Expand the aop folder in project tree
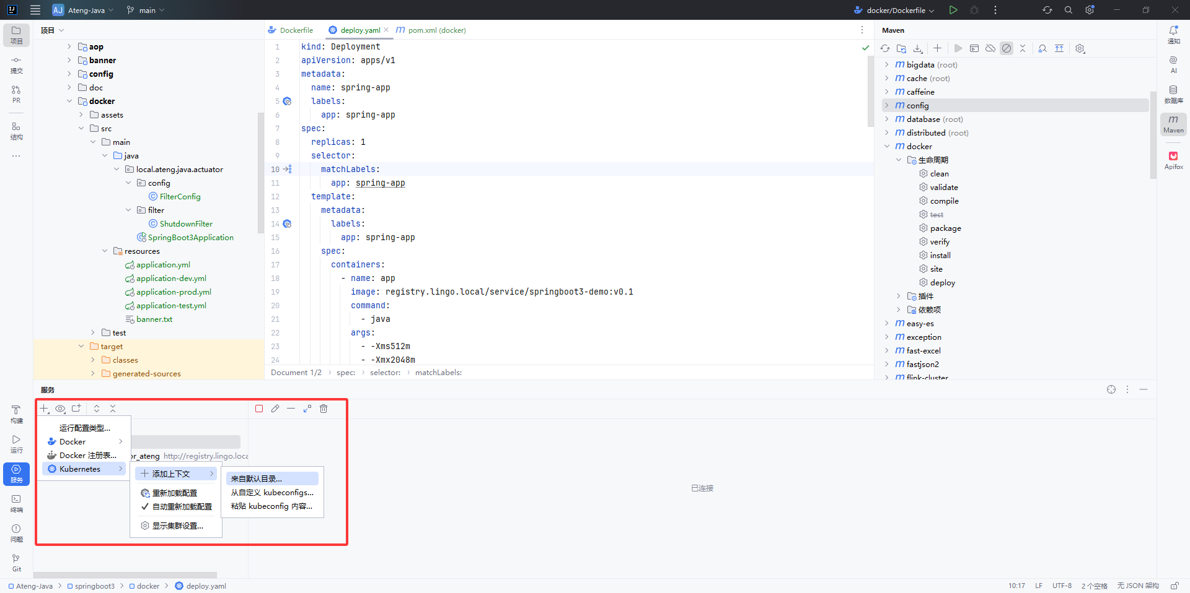The image size is (1190, 593). (69, 46)
